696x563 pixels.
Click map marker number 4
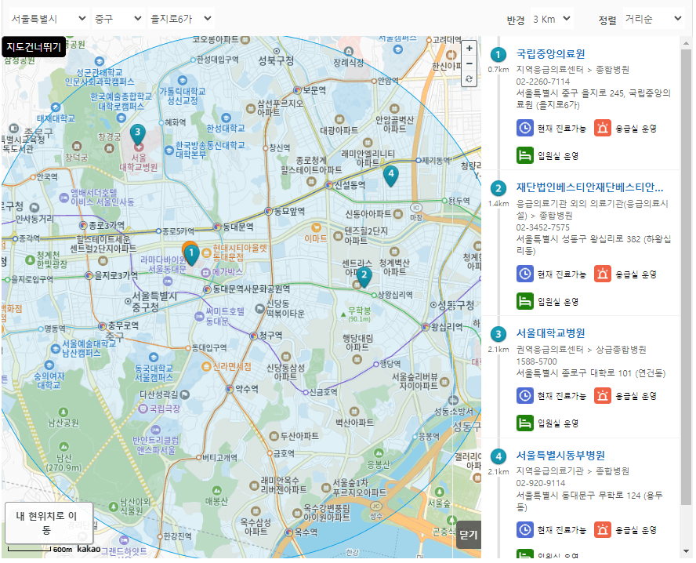[x=390, y=176]
